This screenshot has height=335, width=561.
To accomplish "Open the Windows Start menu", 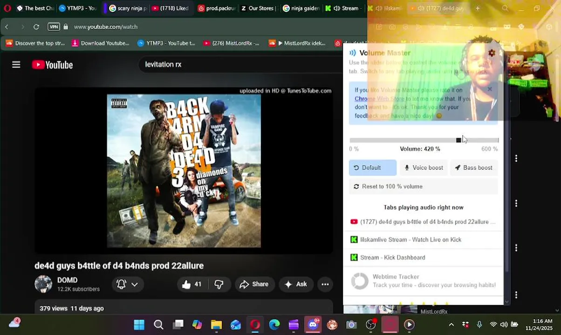I will click(x=139, y=325).
